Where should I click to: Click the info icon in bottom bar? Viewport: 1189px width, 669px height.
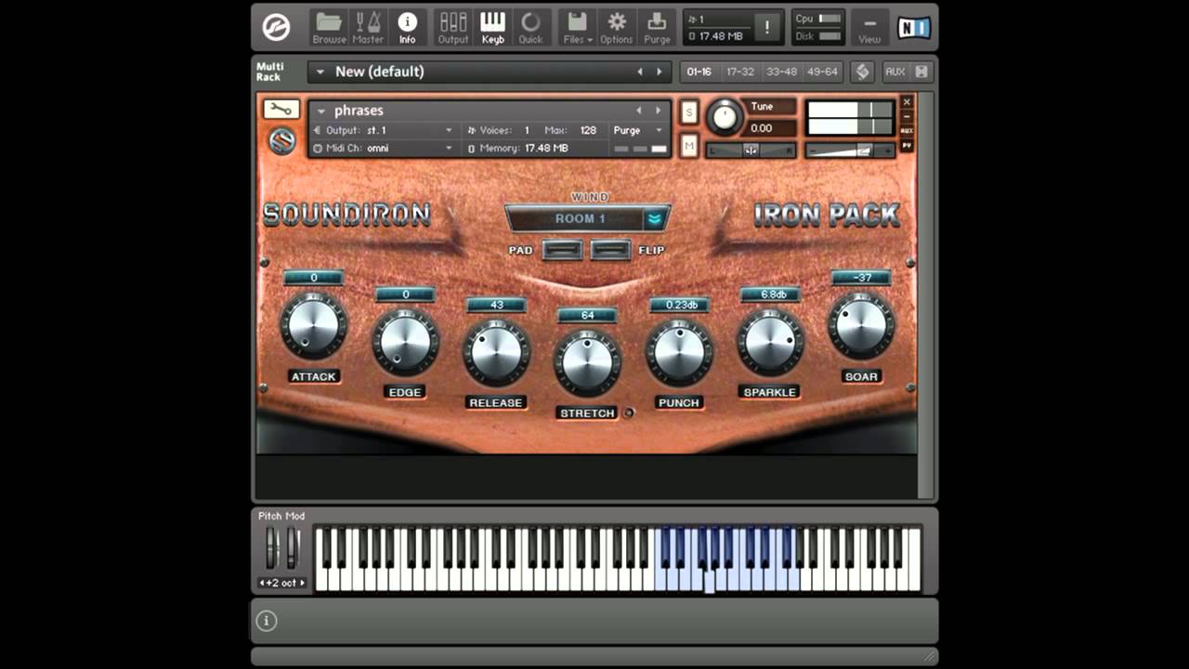point(267,621)
